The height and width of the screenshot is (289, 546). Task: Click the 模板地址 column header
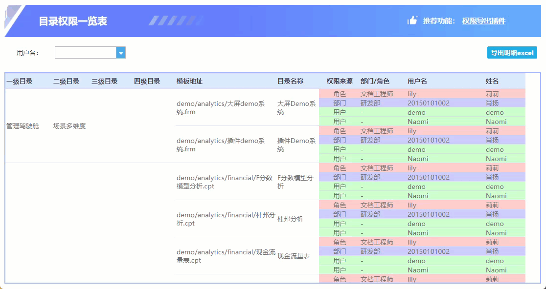189,81
